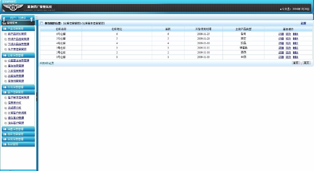Click the page icon beside 你当前的位置
This screenshot has width=314, height=171.
coord(41,23)
